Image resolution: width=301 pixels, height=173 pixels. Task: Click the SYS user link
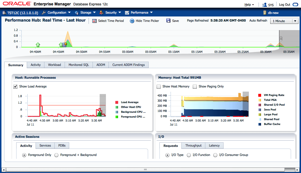pyautogui.click(x=271, y=5)
